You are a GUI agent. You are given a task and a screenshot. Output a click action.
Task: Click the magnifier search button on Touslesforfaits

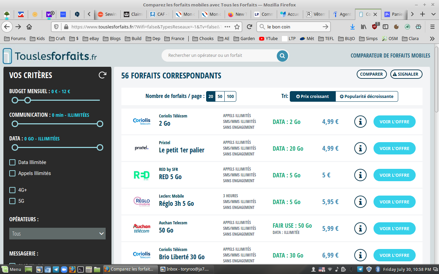[x=282, y=55]
